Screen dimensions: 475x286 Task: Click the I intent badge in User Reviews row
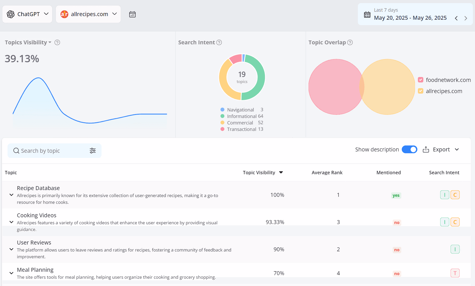pos(455,249)
